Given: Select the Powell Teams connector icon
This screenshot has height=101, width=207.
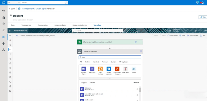Looking at the screenshot, I should click(125, 69).
